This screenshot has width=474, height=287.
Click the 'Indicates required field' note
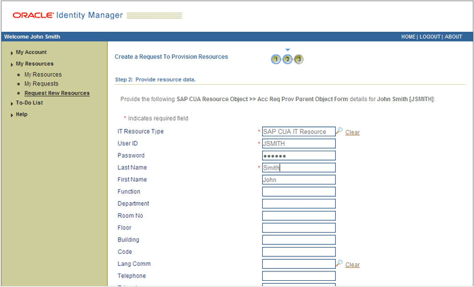[158, 118]
